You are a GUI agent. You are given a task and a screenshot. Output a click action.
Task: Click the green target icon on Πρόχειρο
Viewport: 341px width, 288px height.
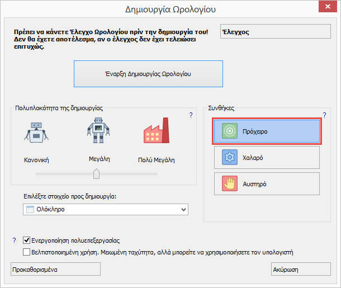coord(230,131)
